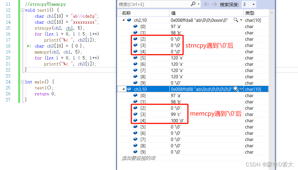Screen dimensions: 298x170
Task: Collapse the main function fold marker
Action: point(23,82)
